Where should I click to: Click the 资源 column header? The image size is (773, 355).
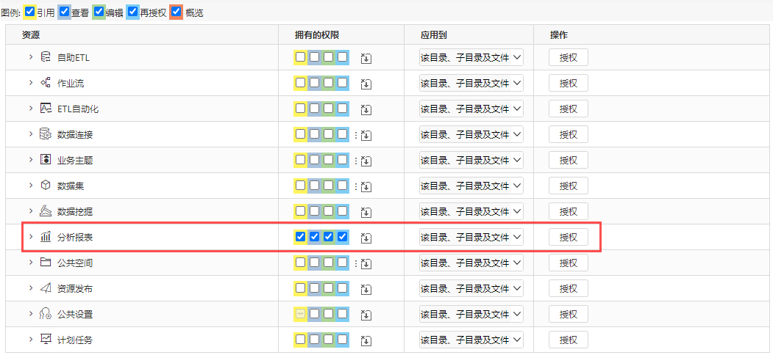pyautogui.click(x=31, y=35)
